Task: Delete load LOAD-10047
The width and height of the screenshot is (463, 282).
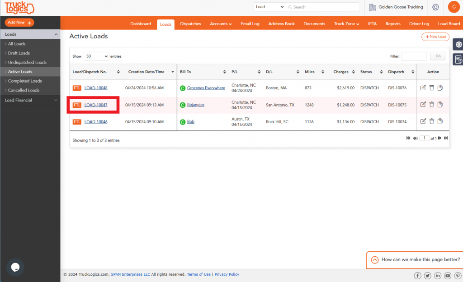Action: tap(431, 105)
